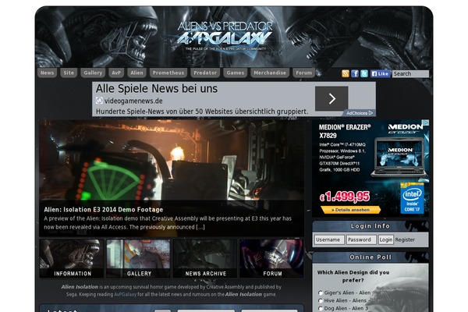Image resolution: width=468 pixels, height=312 pixels.
Task: Select Dog Alien poll option
Action: [x=321, y=308]
